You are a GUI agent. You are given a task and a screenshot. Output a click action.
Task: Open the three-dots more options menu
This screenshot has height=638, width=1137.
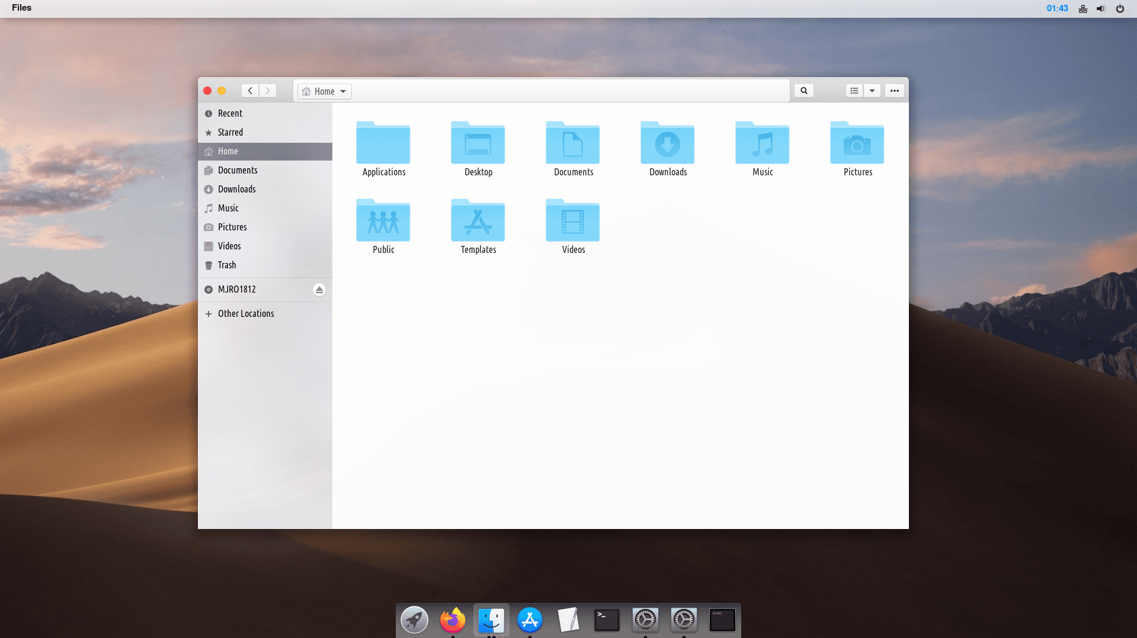click(894, 91)
